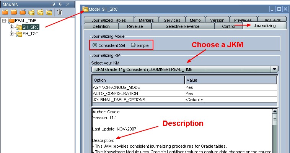The height and width of the screenshot is (153, 290).
Task: Click the third orange folder toolbar icon
Action: [23, 12]
